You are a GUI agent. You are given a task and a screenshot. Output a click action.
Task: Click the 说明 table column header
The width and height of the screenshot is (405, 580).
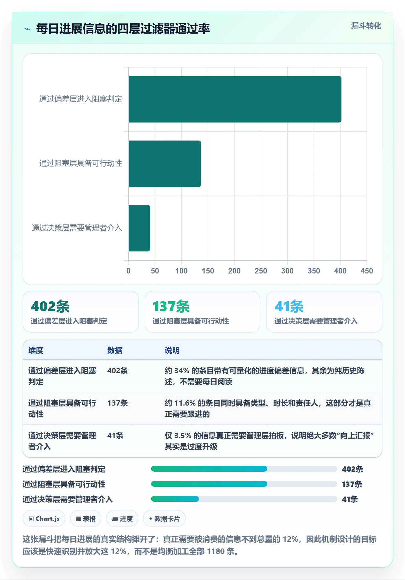[x=172, y=350]
